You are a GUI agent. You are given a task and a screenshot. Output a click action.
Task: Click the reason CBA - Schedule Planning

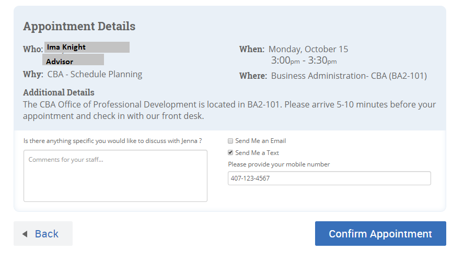coord(95,74)
